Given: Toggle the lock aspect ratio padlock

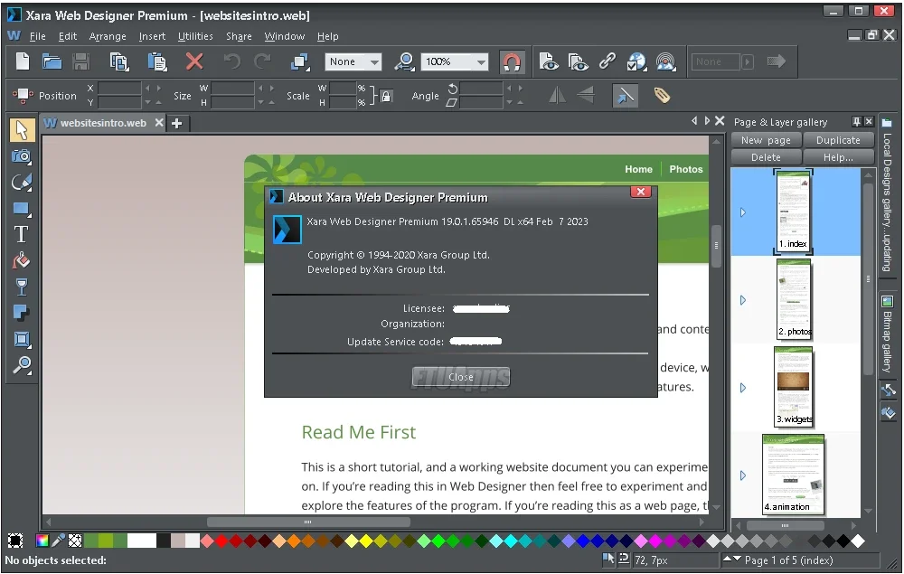Looking at the screenshot, I should click(x=386, y=96).
